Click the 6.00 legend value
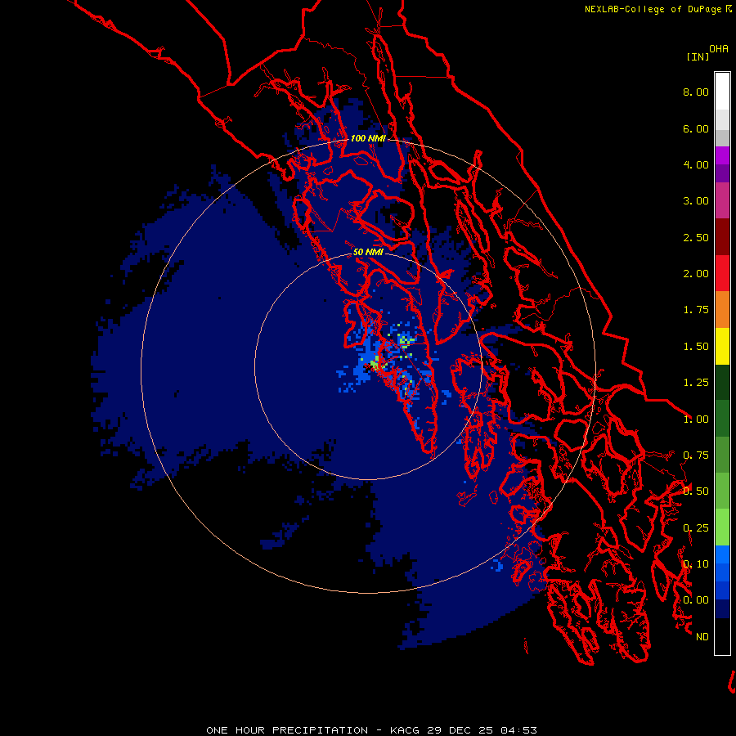The height and width of the screenshot is (736, 736). 696,128
